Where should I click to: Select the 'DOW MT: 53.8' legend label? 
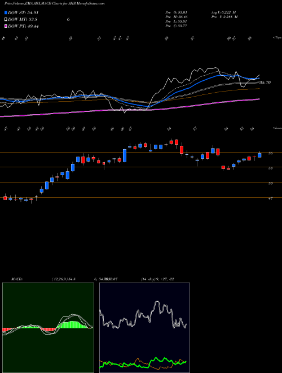23,20
